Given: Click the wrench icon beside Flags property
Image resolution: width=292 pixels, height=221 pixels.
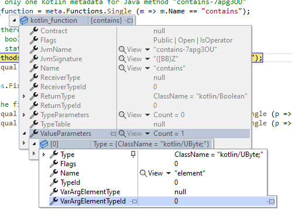Looking at the screenshot, I should [x=34, y=40].
